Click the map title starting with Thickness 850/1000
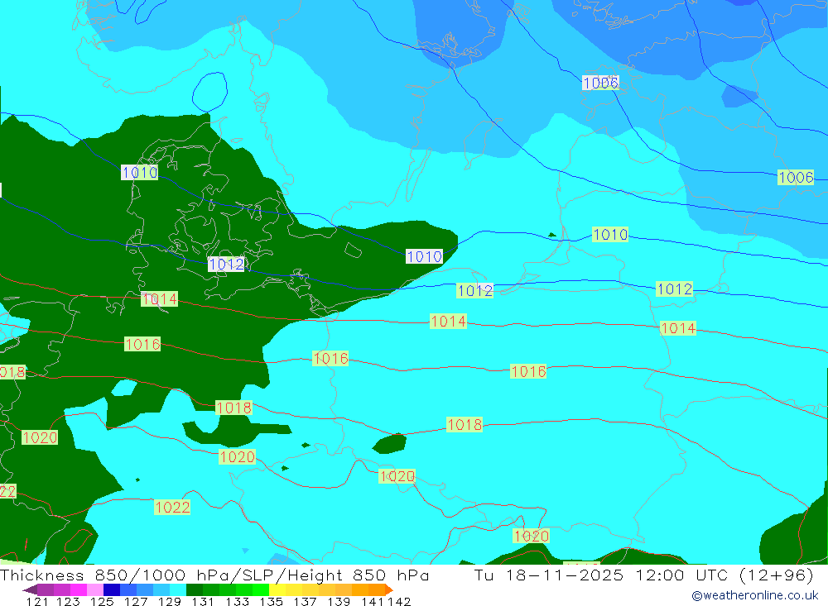This screenshot has width=828, height=606. (214, 575)
